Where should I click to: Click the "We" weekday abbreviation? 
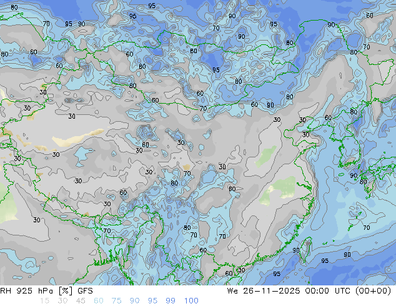click(232, 291)
